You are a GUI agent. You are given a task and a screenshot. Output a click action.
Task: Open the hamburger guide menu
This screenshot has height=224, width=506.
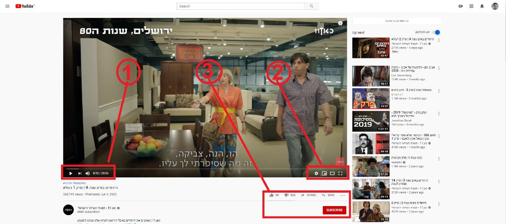pyautogui.click(x=8, y=6)
